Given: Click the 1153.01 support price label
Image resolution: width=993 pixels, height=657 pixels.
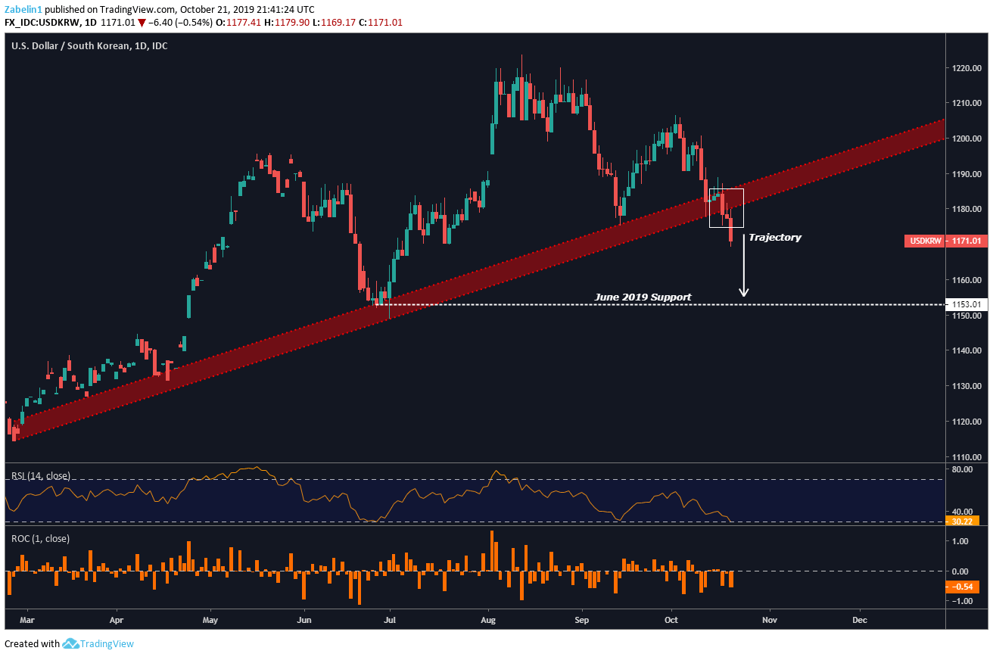Looking at the screenshot, I should point(966,304).
